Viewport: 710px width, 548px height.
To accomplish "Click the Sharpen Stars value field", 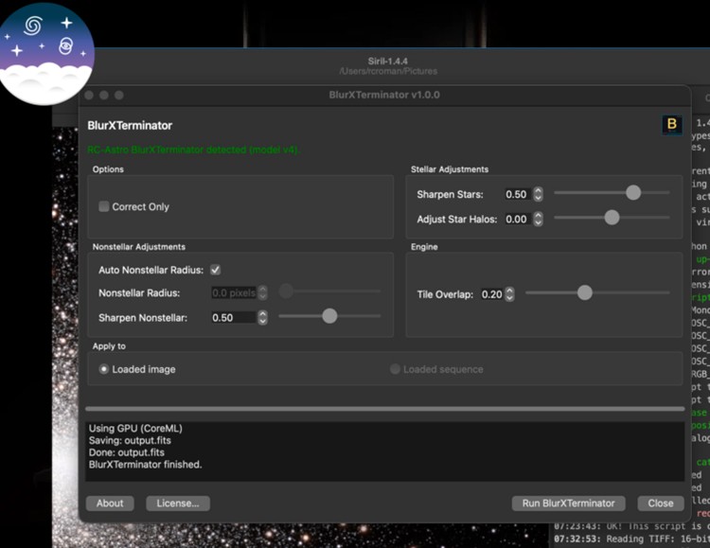I will coord(519,194).
